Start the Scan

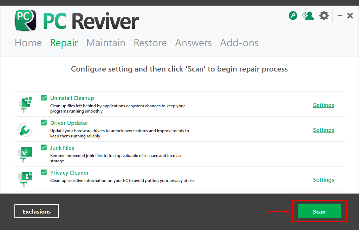click(x=319, y=211)
